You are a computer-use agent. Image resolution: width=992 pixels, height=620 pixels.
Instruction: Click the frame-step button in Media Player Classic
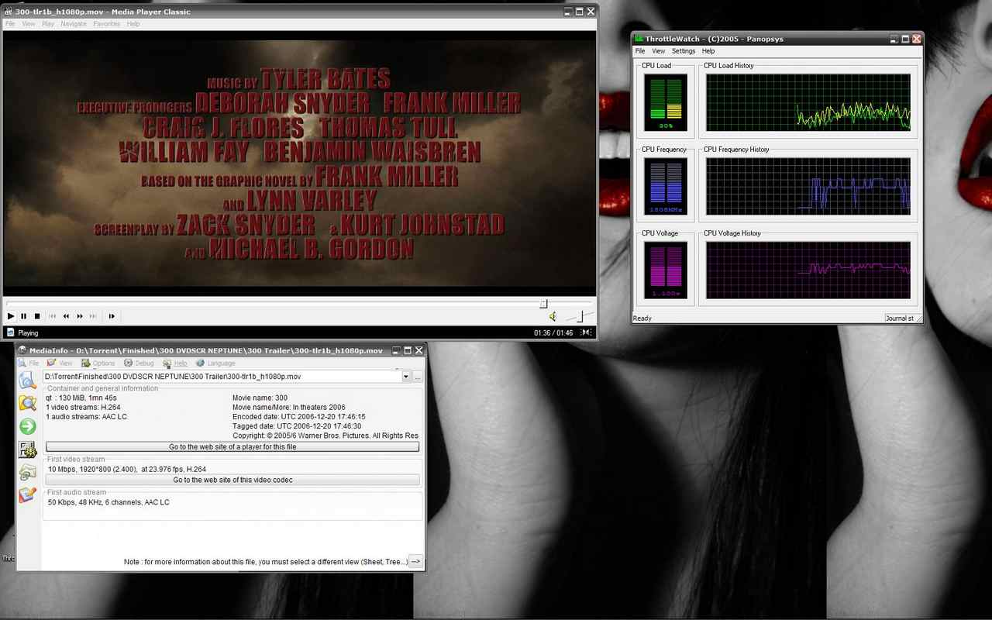112,316
